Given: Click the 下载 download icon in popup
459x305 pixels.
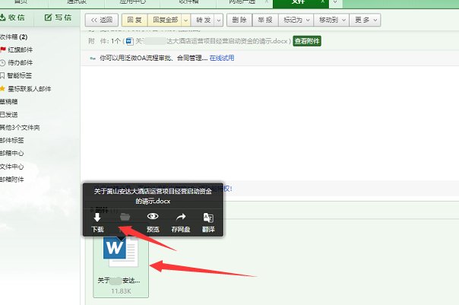Looking at the screenshot, I should (97, 218).
